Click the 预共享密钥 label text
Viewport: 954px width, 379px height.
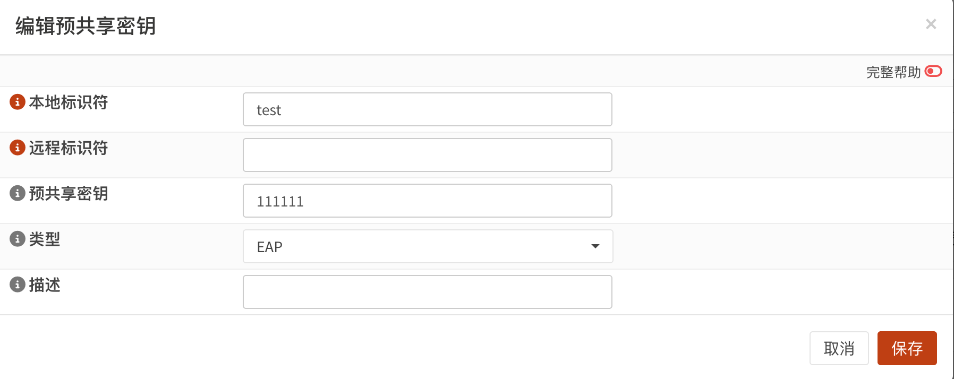click(x=69, y=193)
